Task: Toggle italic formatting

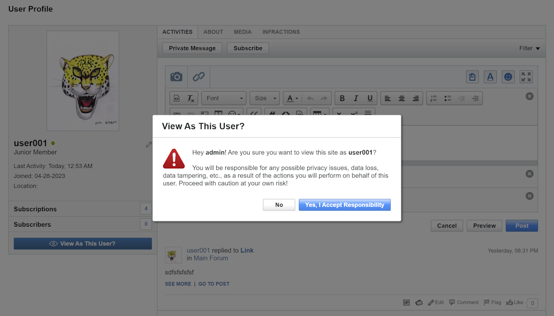Action: tap(356, 98)
